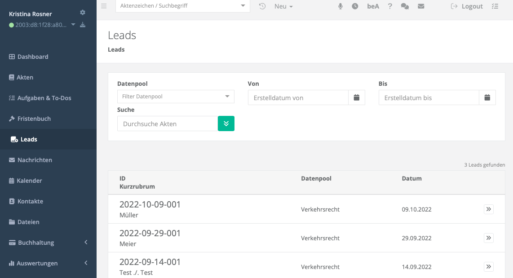Image resolution: width=513 pixels, height=278 pixels.
Task: Go to Fristenbuch in the sidebar
Action: (x=34, y=119)
